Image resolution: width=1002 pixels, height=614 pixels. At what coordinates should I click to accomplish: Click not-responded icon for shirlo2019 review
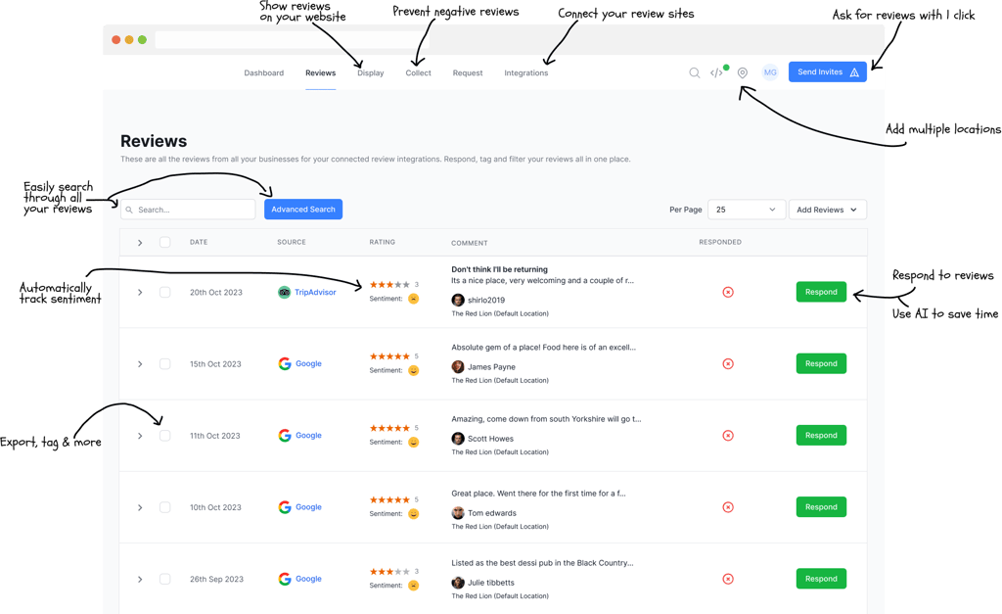click(728, 292)
